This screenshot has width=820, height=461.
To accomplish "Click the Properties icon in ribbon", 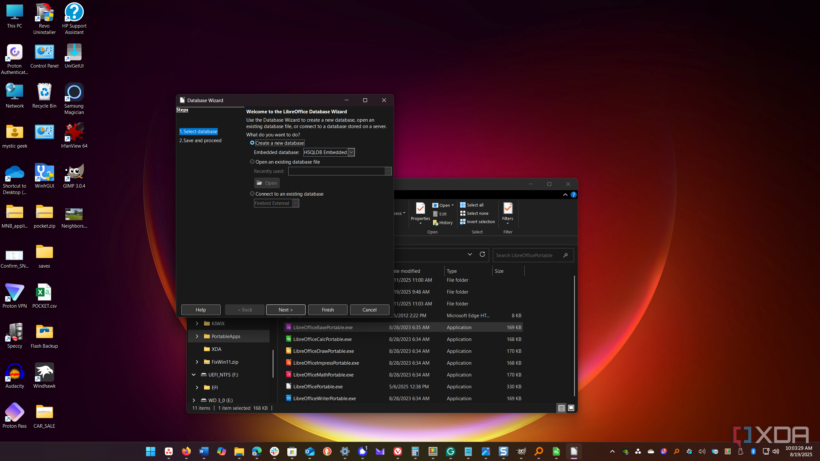I will tap(420, 208).
